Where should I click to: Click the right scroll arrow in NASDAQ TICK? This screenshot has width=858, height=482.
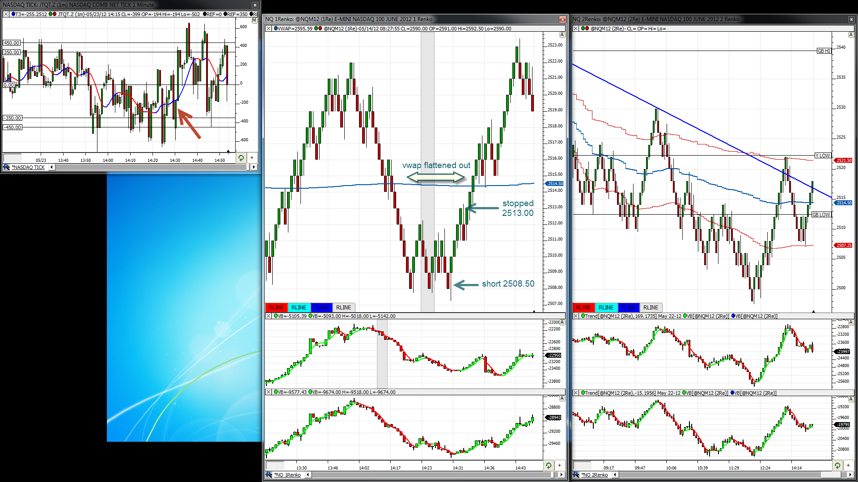tap(254, 167)
